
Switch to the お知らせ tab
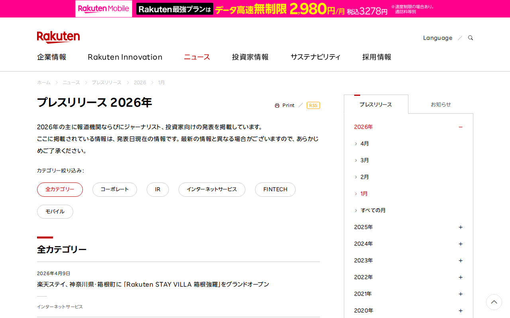pos(441,105)
